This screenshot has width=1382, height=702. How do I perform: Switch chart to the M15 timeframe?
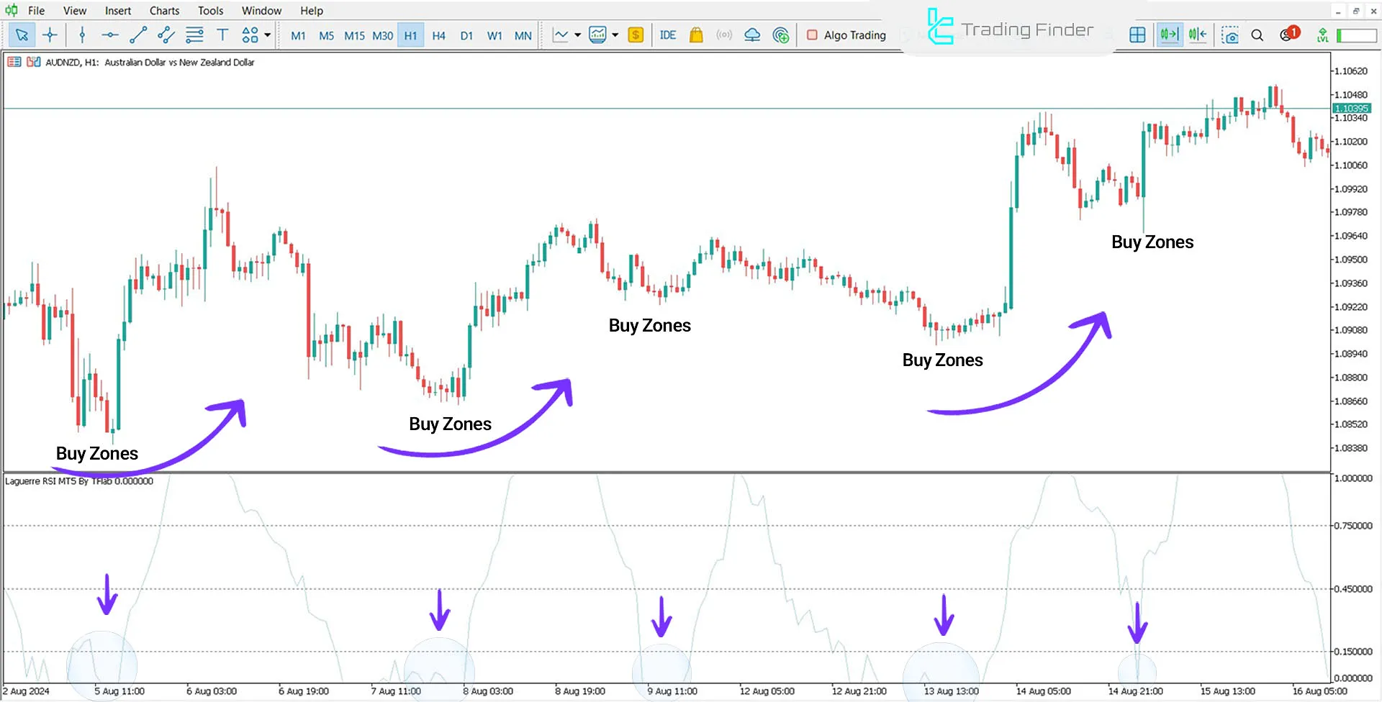click(354, 35)
